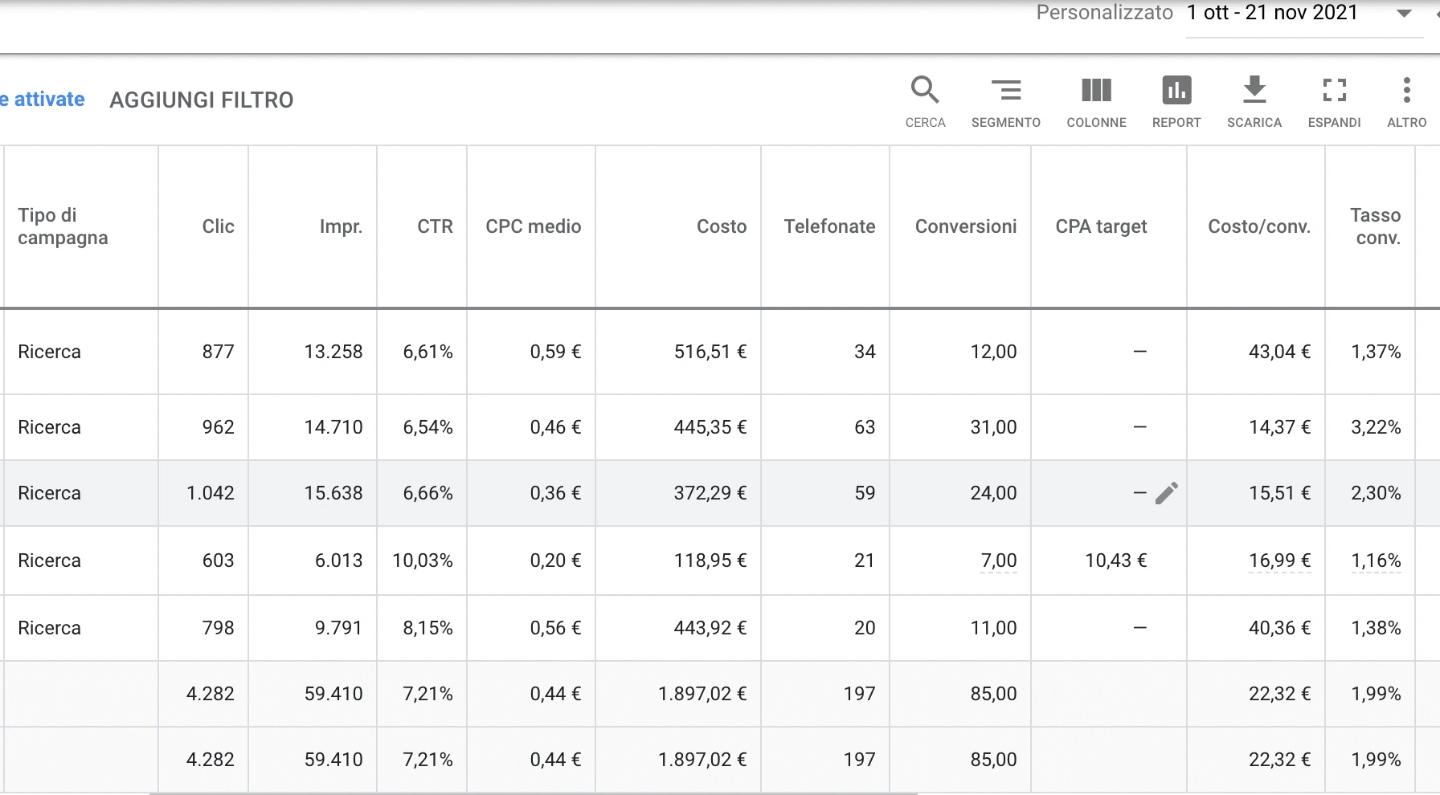The width and height of the screenshot is (1440, 795).
Task: Click clicks value 962
Action: tap(218, 427)
